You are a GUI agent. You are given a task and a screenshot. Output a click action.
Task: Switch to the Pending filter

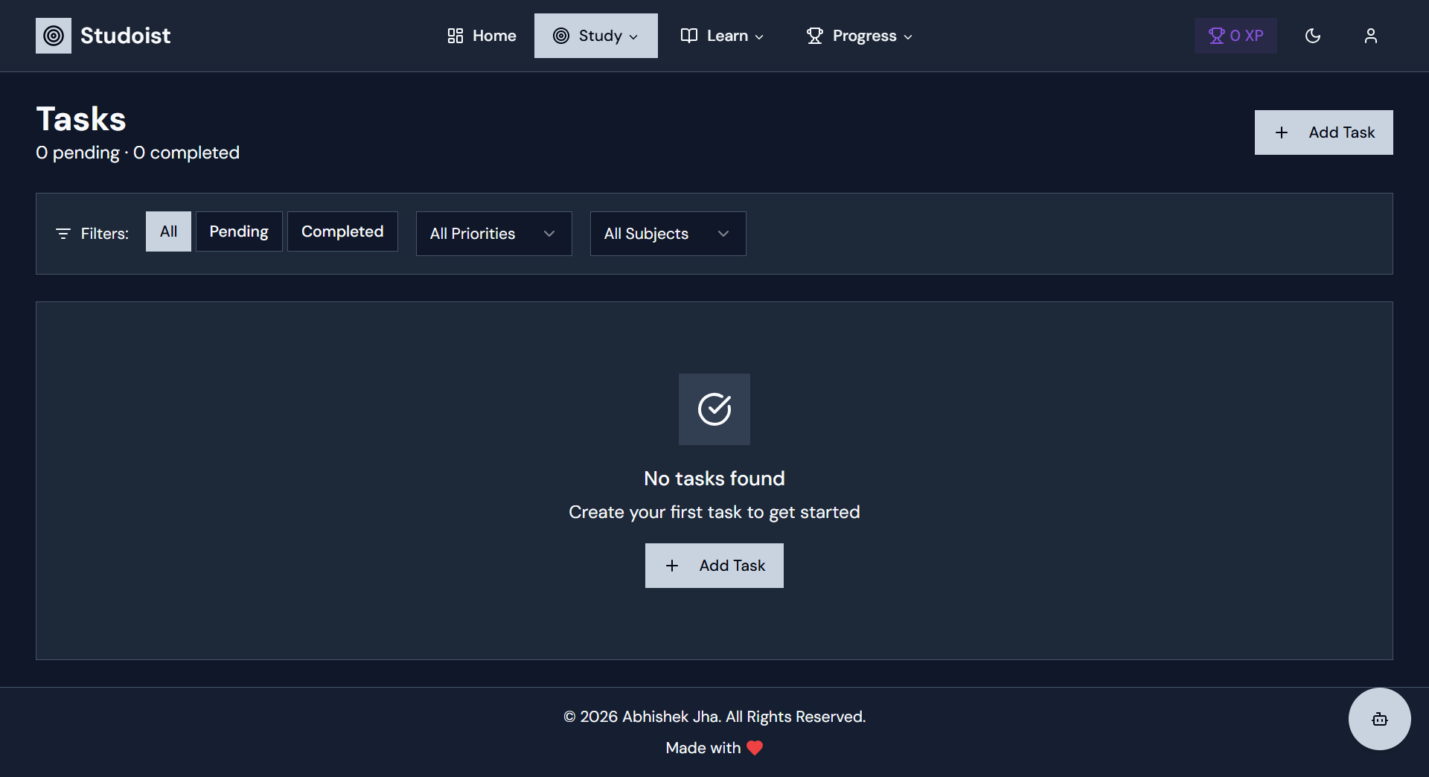(x=239, y=231)
